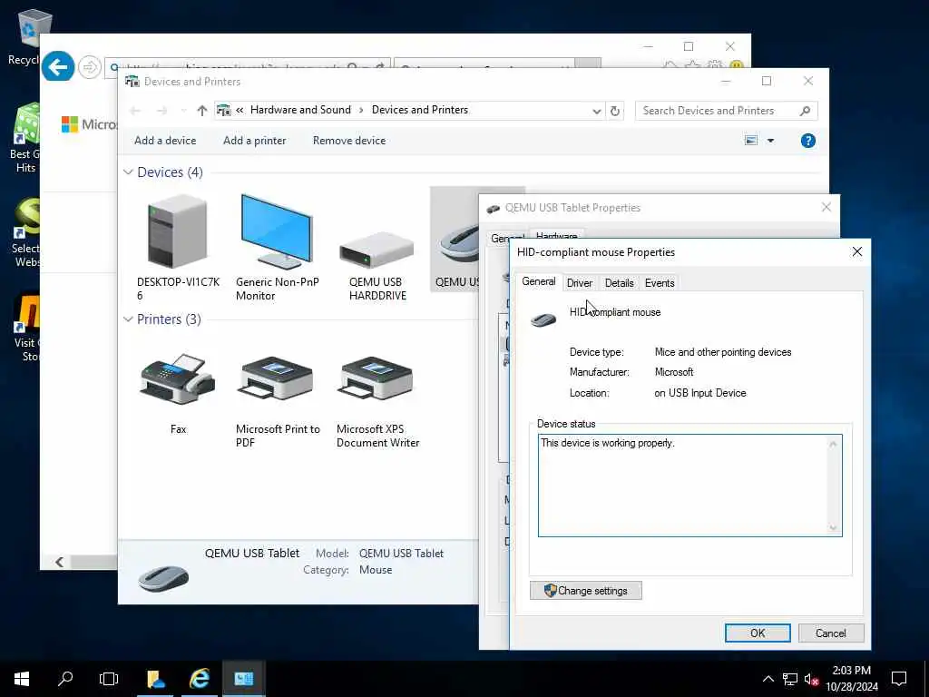Click Category value "Mouse" in details pane
Image resolution: width=929 pixels, height=697 pixels.
(x=376, y=570)
